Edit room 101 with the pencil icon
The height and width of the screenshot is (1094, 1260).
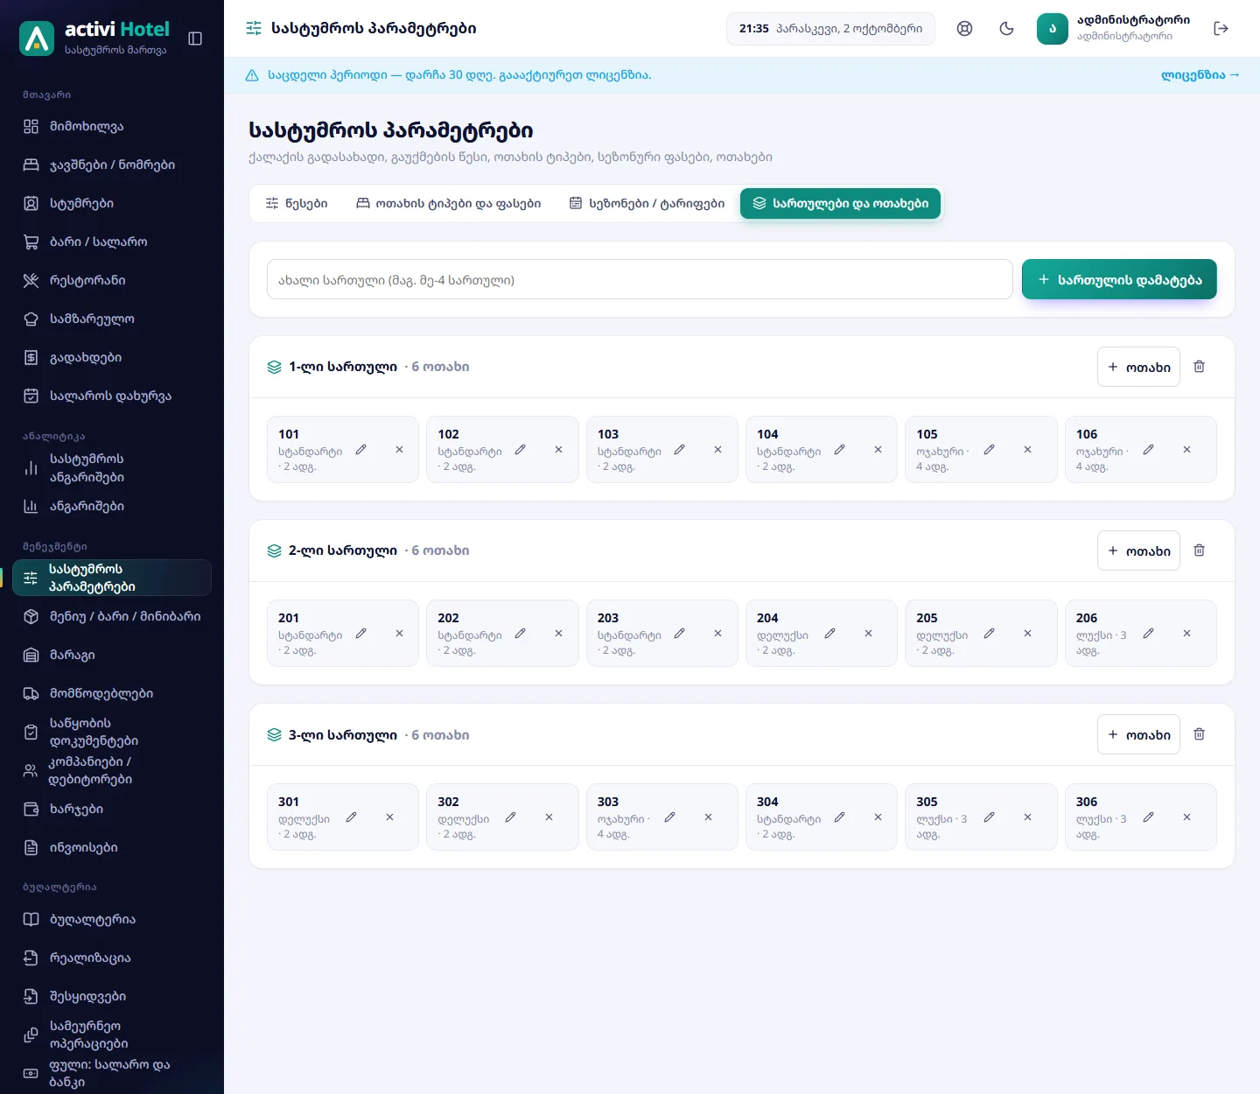(360, 450)
